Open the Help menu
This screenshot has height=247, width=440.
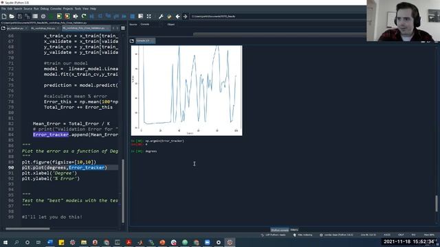[x=93, y=9]
